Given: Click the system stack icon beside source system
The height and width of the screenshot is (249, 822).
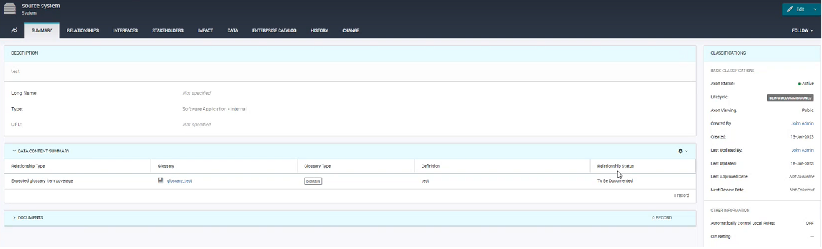Looking at the screenshot, I should coord(9,9).
